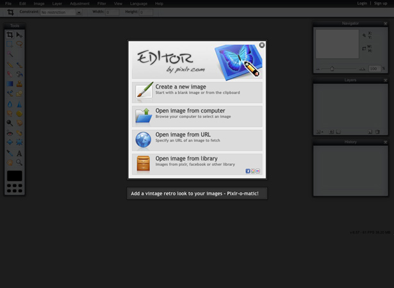Screen dimensions: 394x288
Task: Select the Brush tool
Action: coord(19,65)
